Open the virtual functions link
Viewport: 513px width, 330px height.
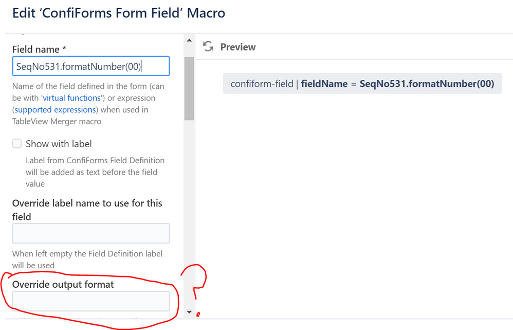71,98
